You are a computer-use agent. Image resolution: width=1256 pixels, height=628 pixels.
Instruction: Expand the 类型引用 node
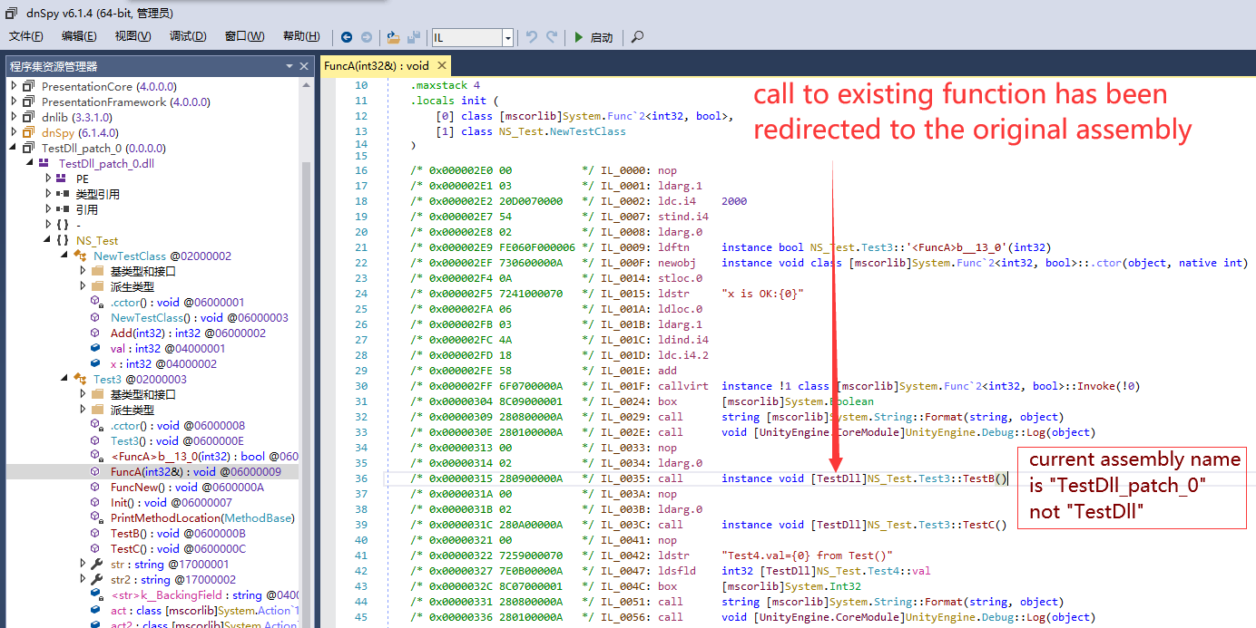(48, 194)
